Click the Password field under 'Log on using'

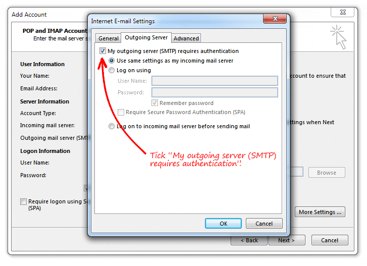pyautogui.click(x=215, y=92)
